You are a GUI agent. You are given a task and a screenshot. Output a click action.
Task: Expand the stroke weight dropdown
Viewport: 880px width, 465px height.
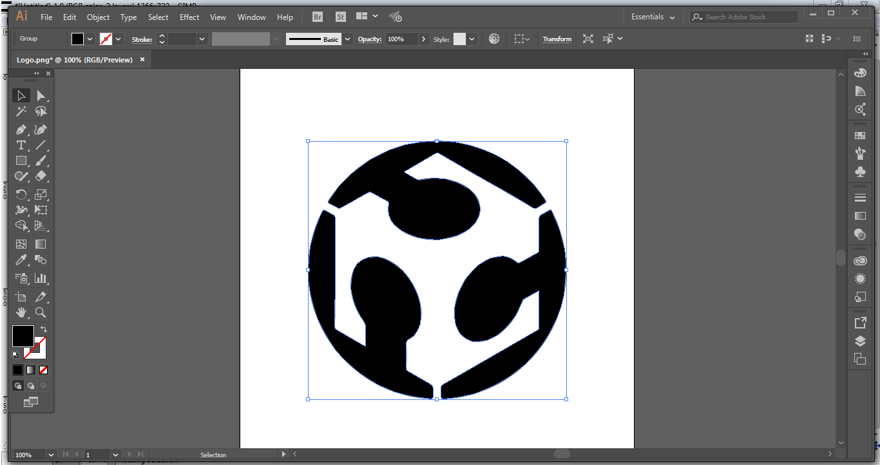[202, 39]
